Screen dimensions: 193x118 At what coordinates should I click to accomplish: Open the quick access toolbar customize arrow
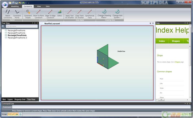coord(28,3)
